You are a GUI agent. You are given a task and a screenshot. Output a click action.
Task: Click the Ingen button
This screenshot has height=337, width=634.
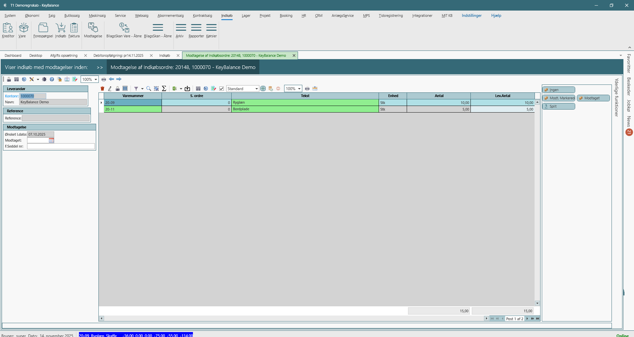point(559,90)
